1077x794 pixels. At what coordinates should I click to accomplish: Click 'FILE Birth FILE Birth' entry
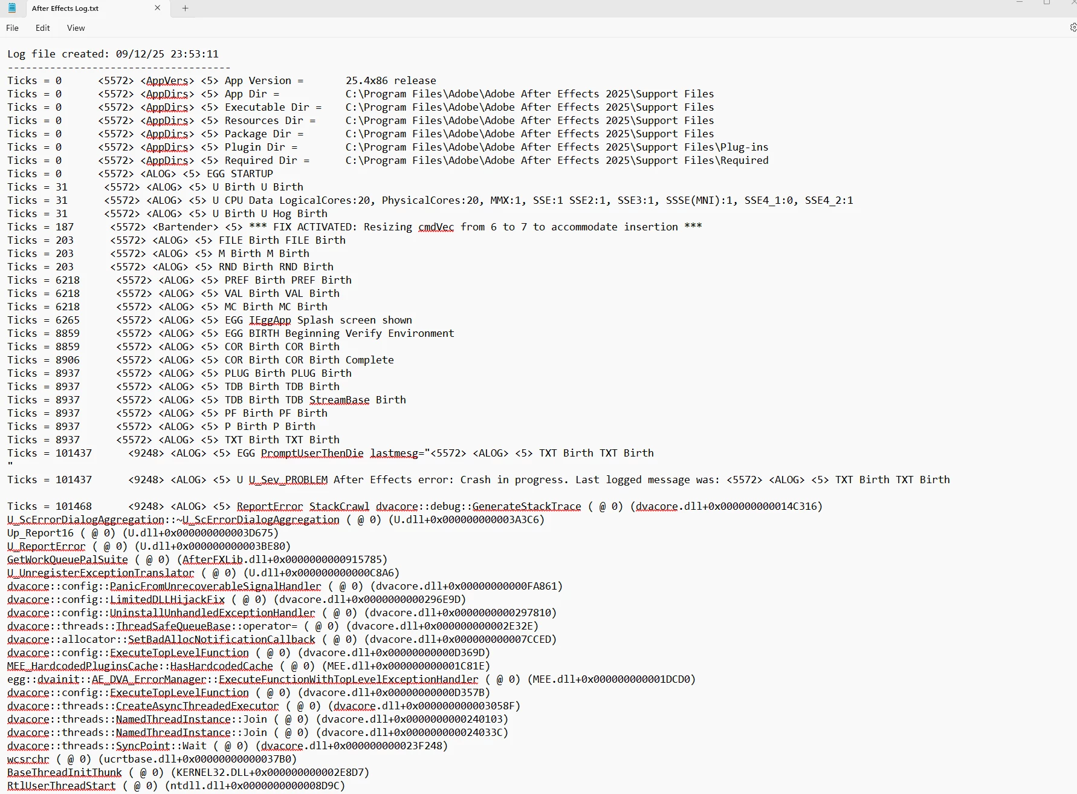(x=282, y=240)
